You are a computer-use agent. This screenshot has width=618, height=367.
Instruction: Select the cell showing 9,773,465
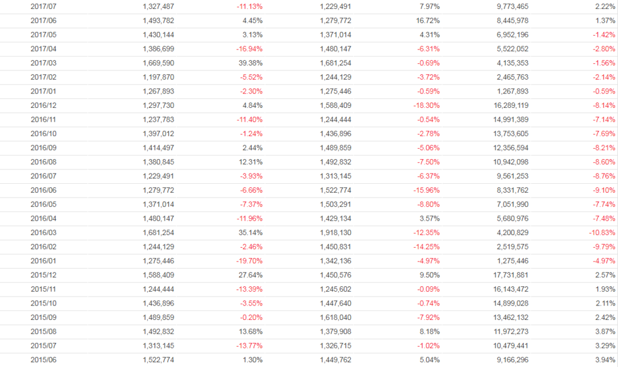[x=510, y=7]
